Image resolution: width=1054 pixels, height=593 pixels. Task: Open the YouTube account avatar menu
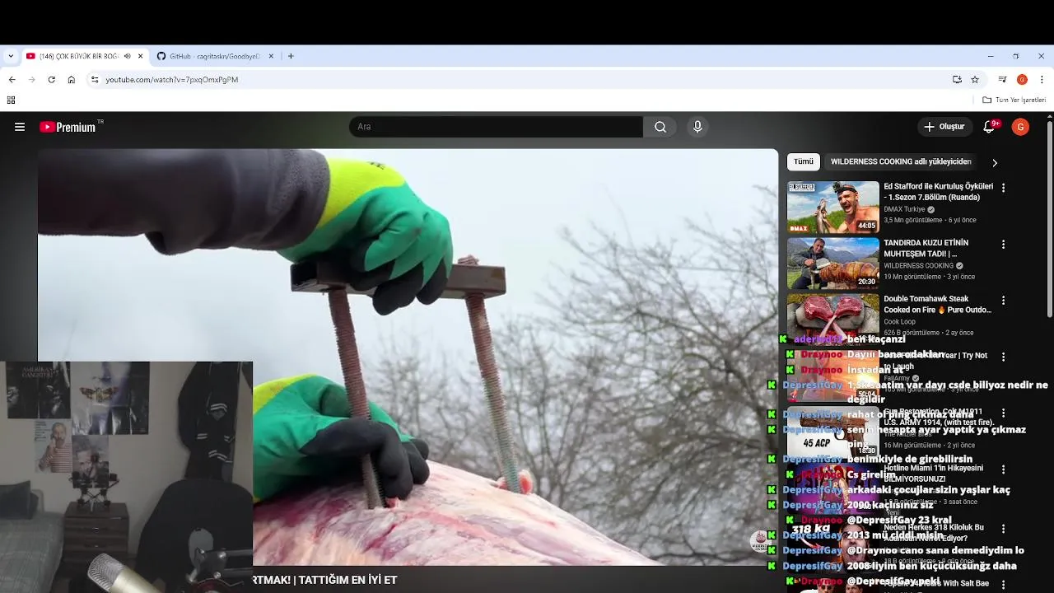point(1020,127)
